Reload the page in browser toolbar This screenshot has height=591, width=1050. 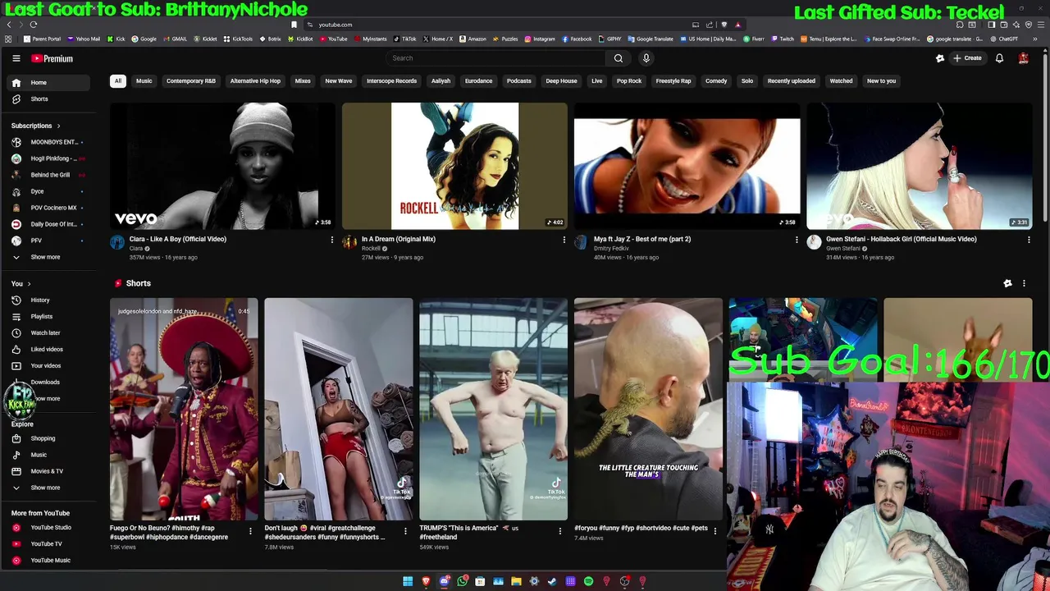point(34,25)
